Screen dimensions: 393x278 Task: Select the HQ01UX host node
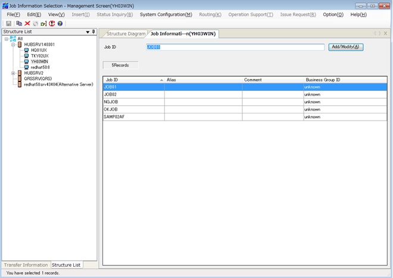(x=39, y=50)
